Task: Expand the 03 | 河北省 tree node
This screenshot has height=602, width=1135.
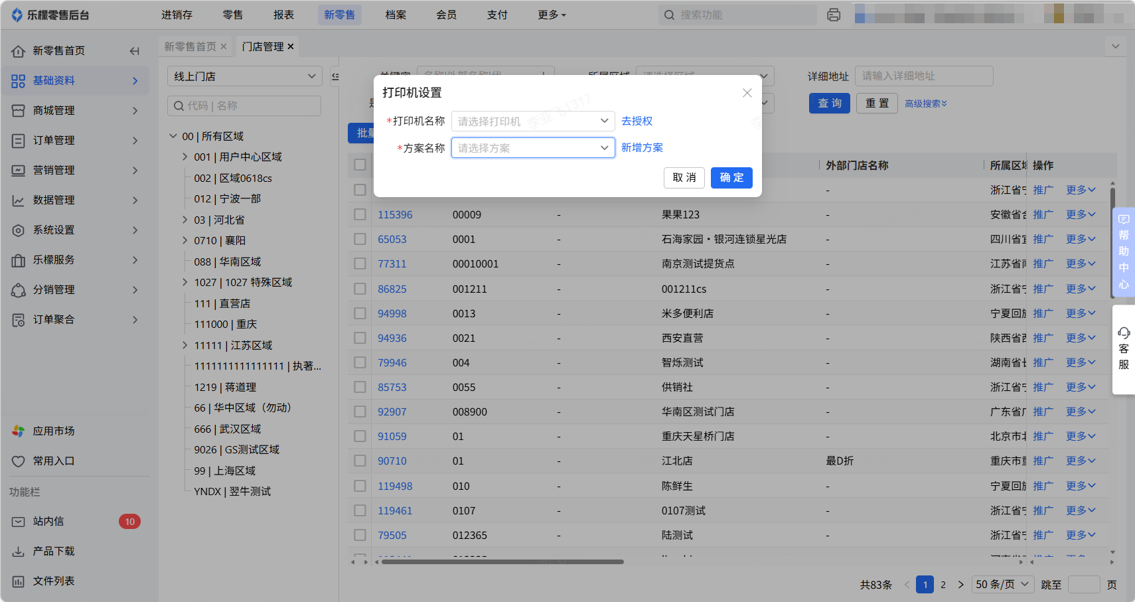Action: point(185,220)
